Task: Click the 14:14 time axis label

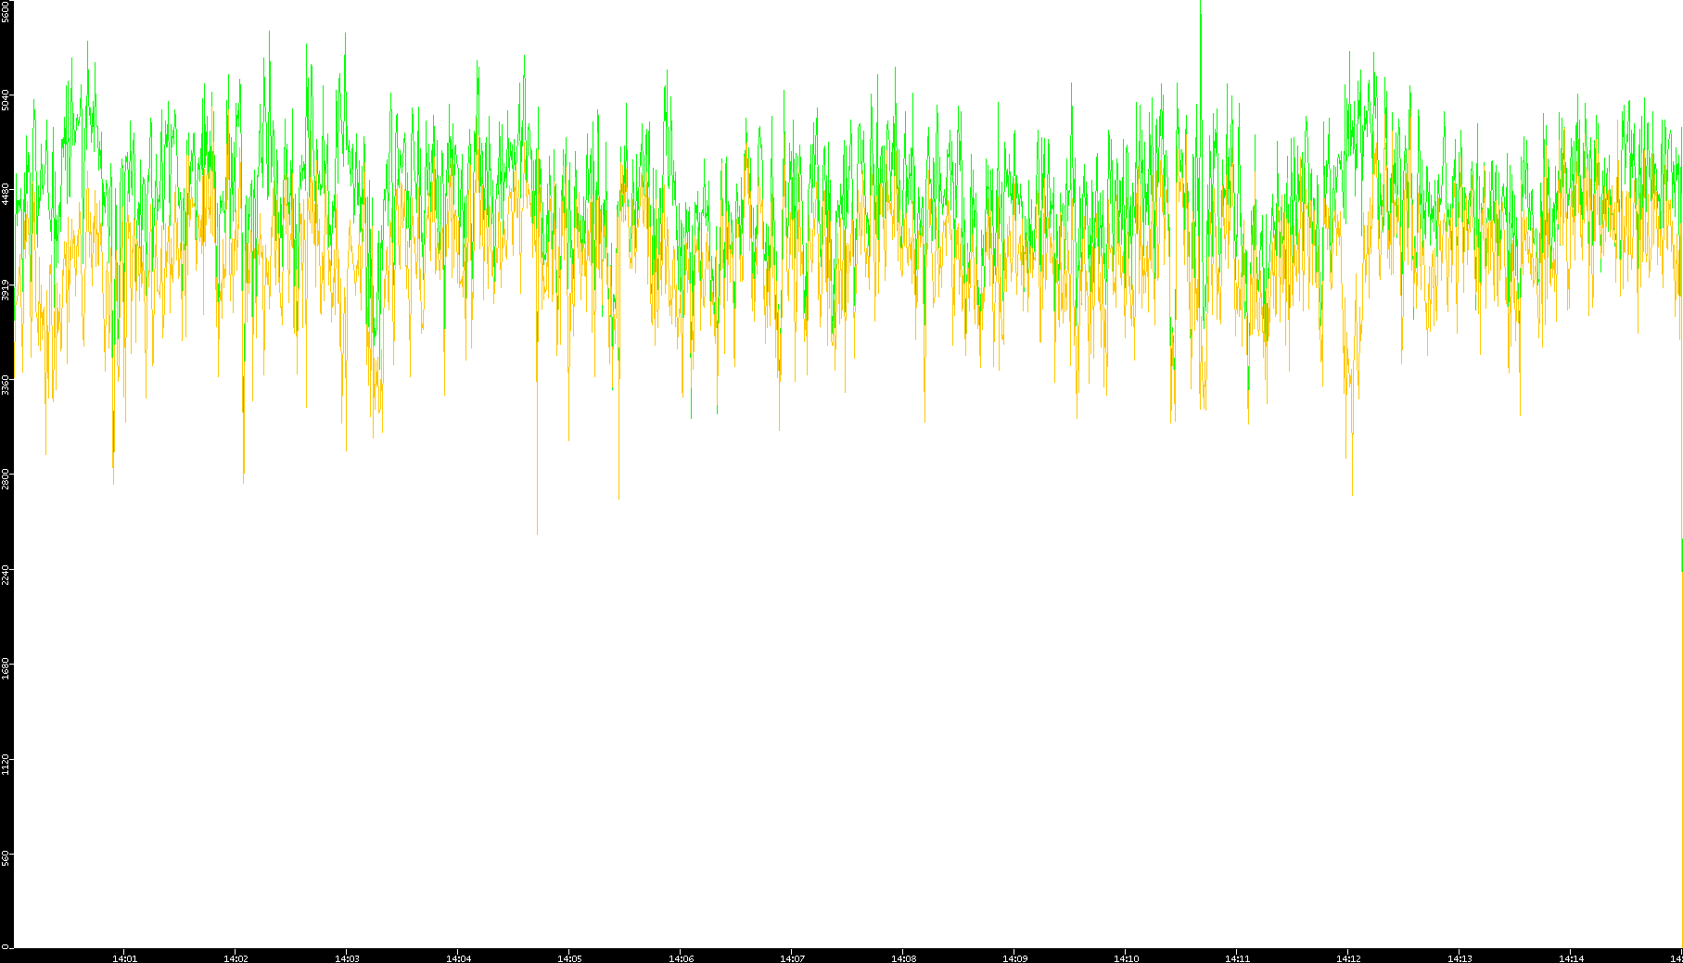Action: pos(1571,958)
